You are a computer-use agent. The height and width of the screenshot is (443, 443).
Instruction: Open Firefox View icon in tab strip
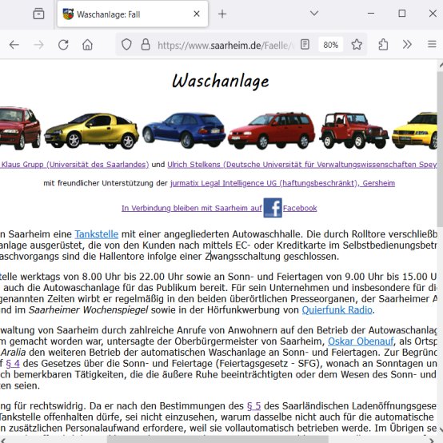[38, 14]
